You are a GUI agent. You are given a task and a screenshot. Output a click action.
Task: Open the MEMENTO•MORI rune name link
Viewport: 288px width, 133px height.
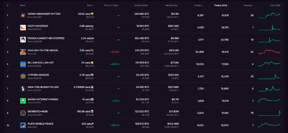[38, 112]
